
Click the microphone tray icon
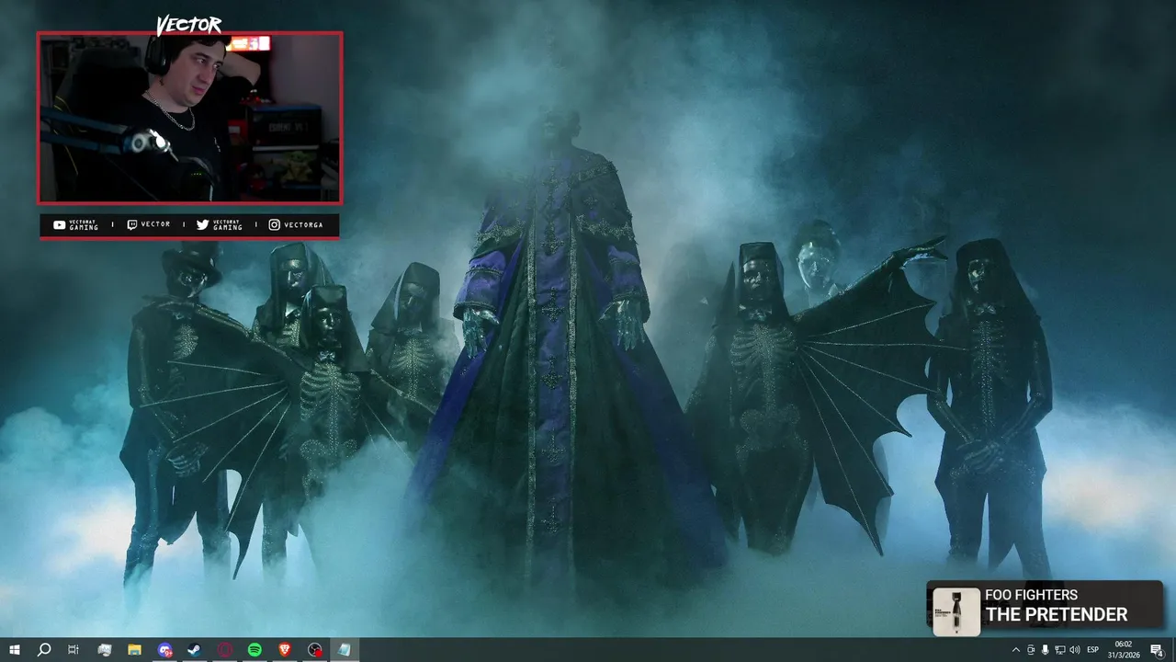(x=1045, y=650)
